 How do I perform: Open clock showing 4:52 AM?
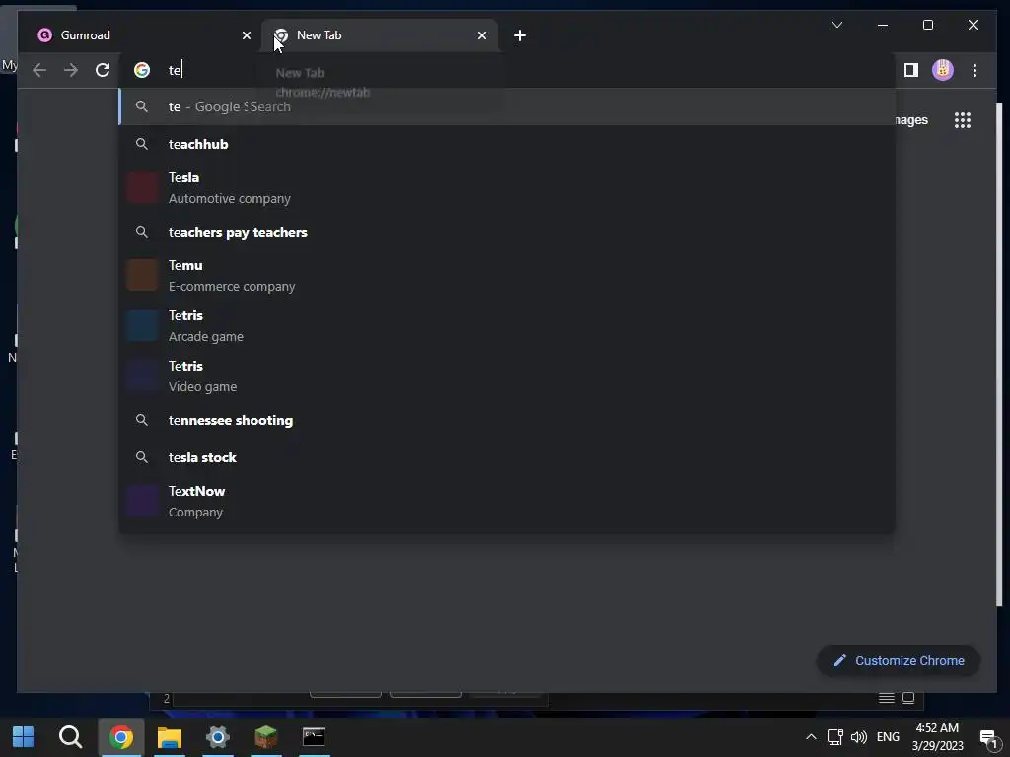(937, 737)
